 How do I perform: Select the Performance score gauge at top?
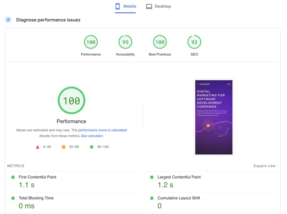click(x=91, y=42)
